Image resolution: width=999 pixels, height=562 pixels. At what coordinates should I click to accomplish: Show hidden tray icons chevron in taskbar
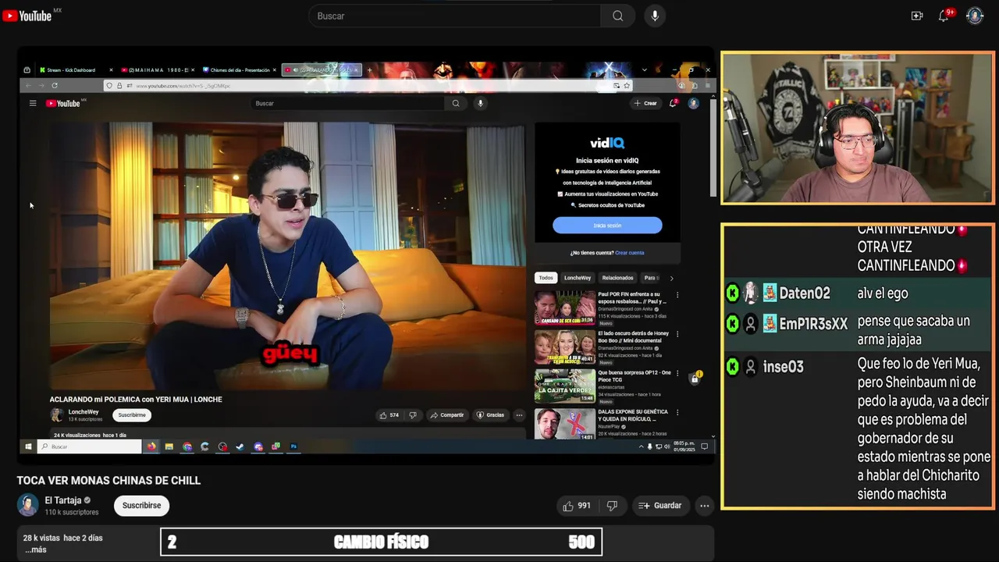point(641,446)
